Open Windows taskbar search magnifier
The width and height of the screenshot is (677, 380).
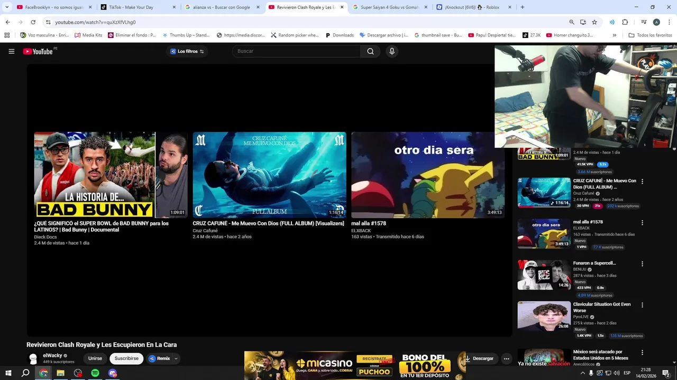tap(25, 373)
